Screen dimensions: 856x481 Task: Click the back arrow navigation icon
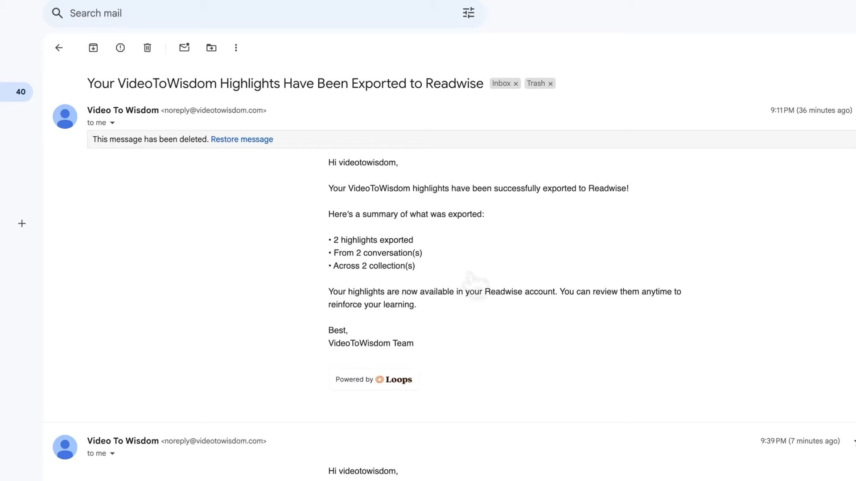click(58, 48)
